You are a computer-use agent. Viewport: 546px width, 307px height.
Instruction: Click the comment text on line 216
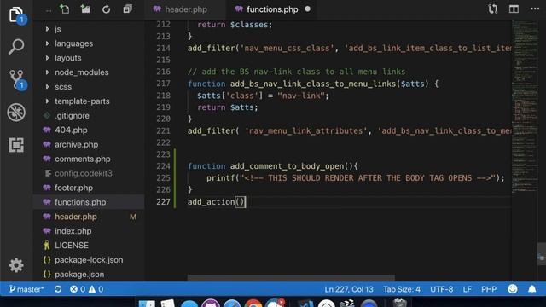[296, 72]
